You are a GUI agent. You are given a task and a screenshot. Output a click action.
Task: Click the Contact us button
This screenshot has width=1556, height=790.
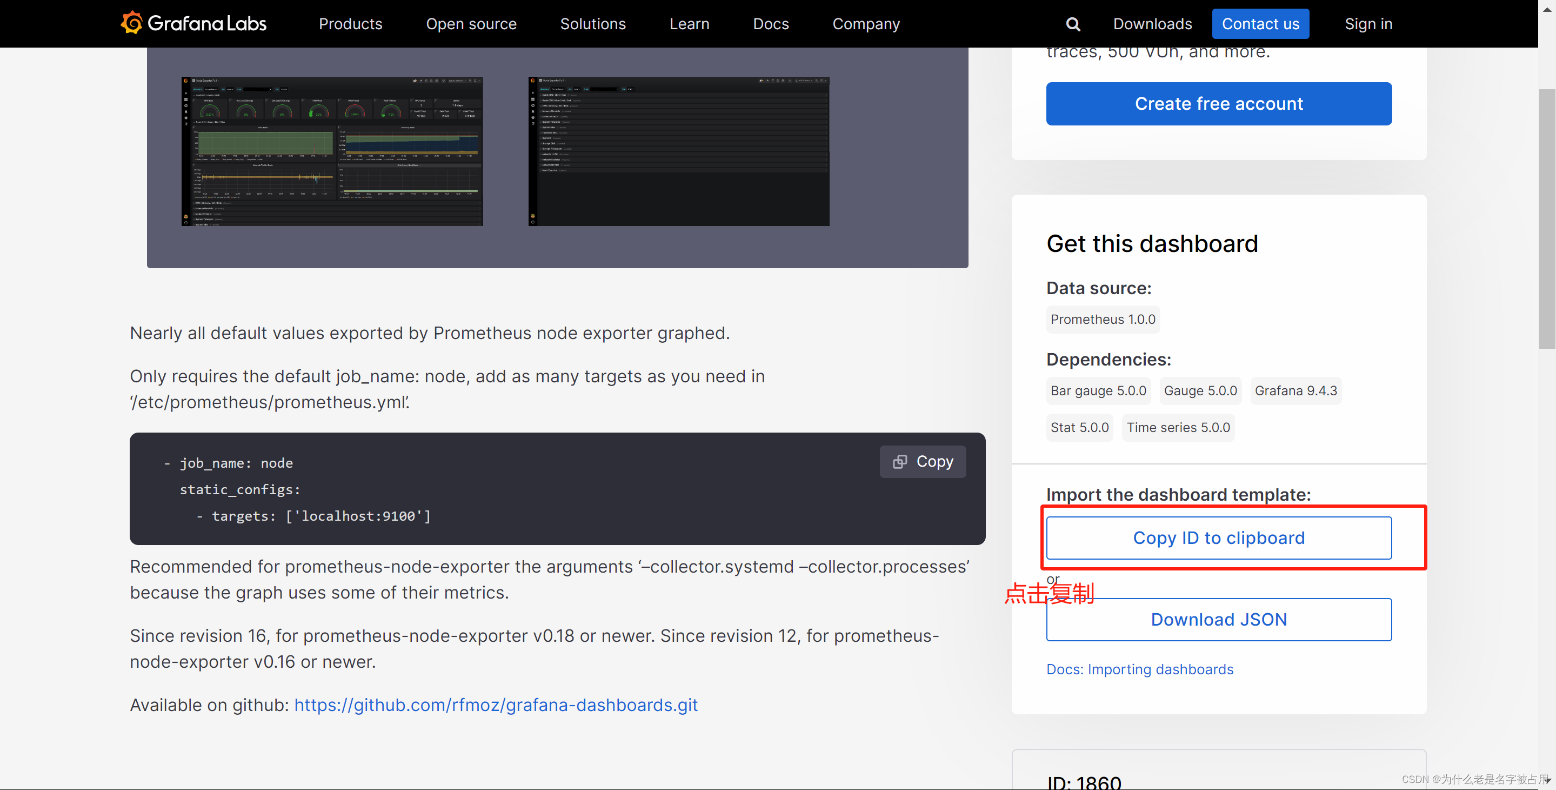1260,24
